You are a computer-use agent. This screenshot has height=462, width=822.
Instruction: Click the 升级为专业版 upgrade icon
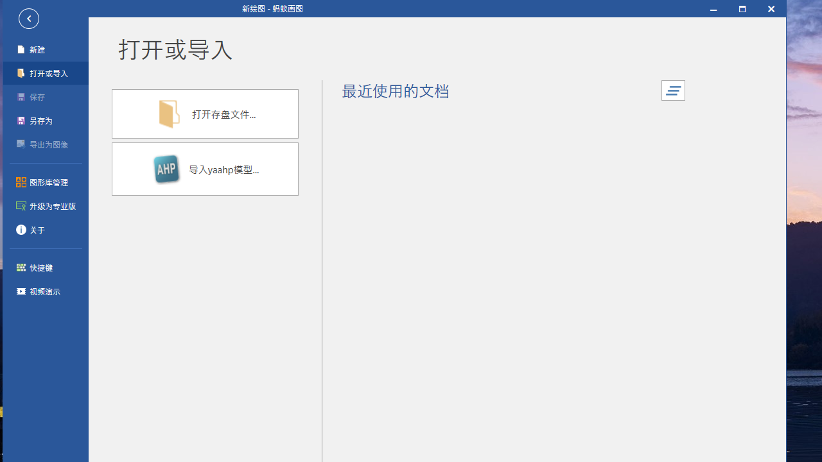[21, 206]
